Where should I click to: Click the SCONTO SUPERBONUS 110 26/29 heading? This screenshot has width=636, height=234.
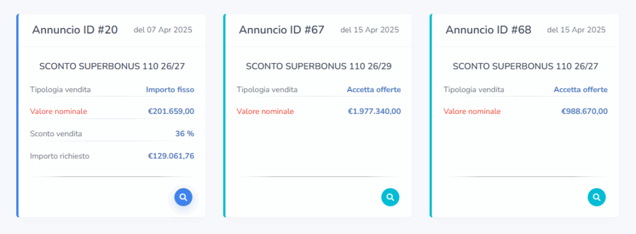(x=319, y=67)
